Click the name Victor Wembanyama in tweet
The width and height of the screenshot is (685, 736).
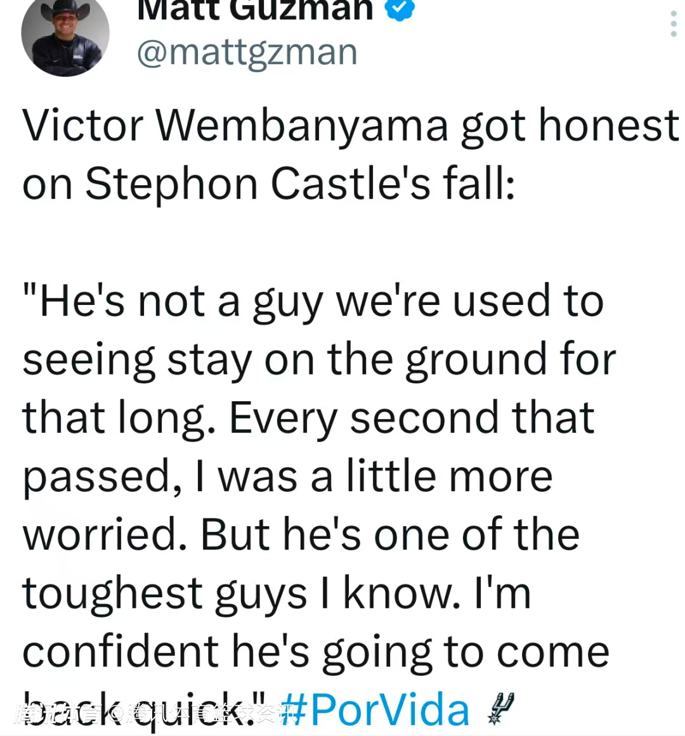pyautogui.click(x=235, y=126)
